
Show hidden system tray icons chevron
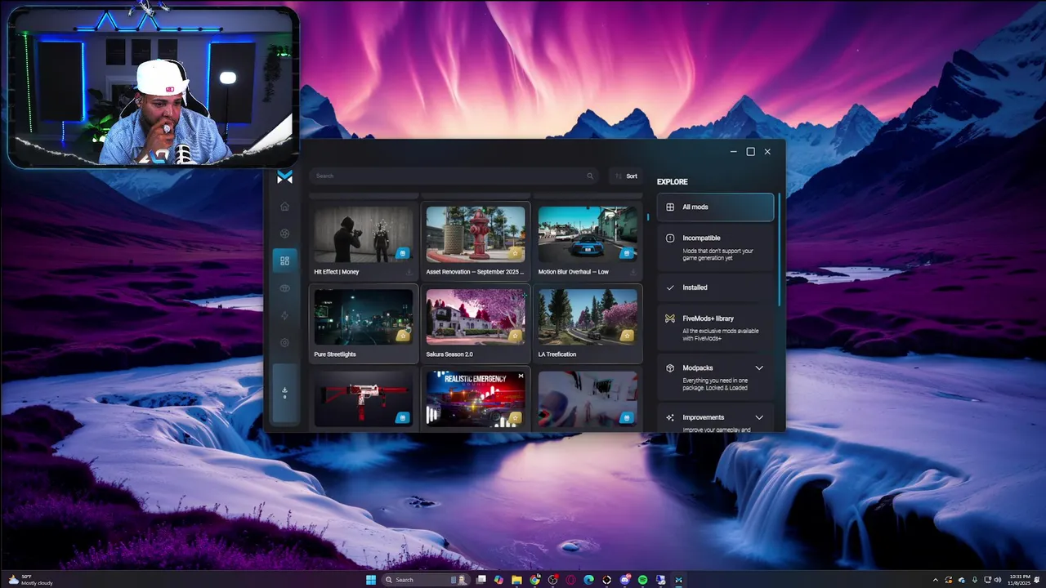pos(936,580)
